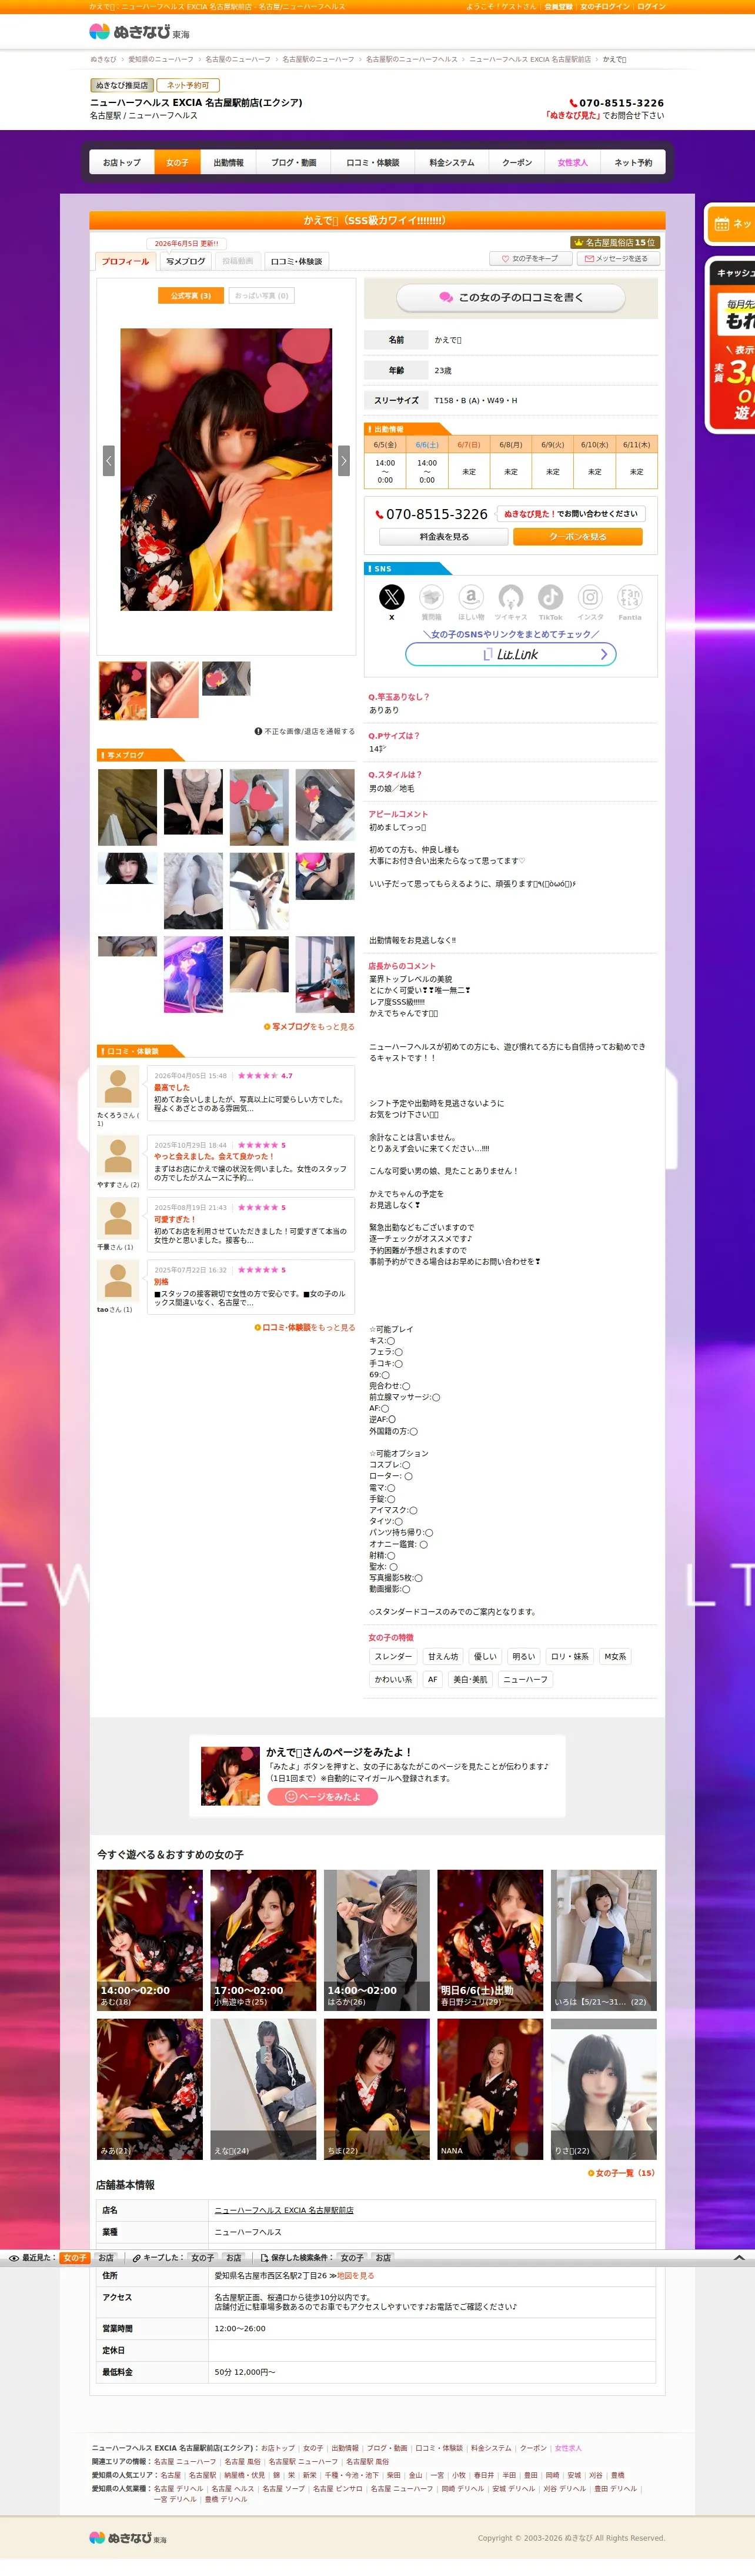Open the 可愛すぎた！ review title
The image size is (755, 2576).
175,1220
